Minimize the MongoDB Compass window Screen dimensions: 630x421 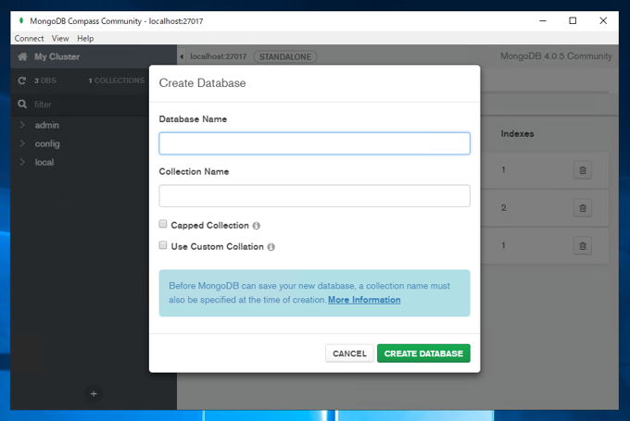click(x=542, y=20)
